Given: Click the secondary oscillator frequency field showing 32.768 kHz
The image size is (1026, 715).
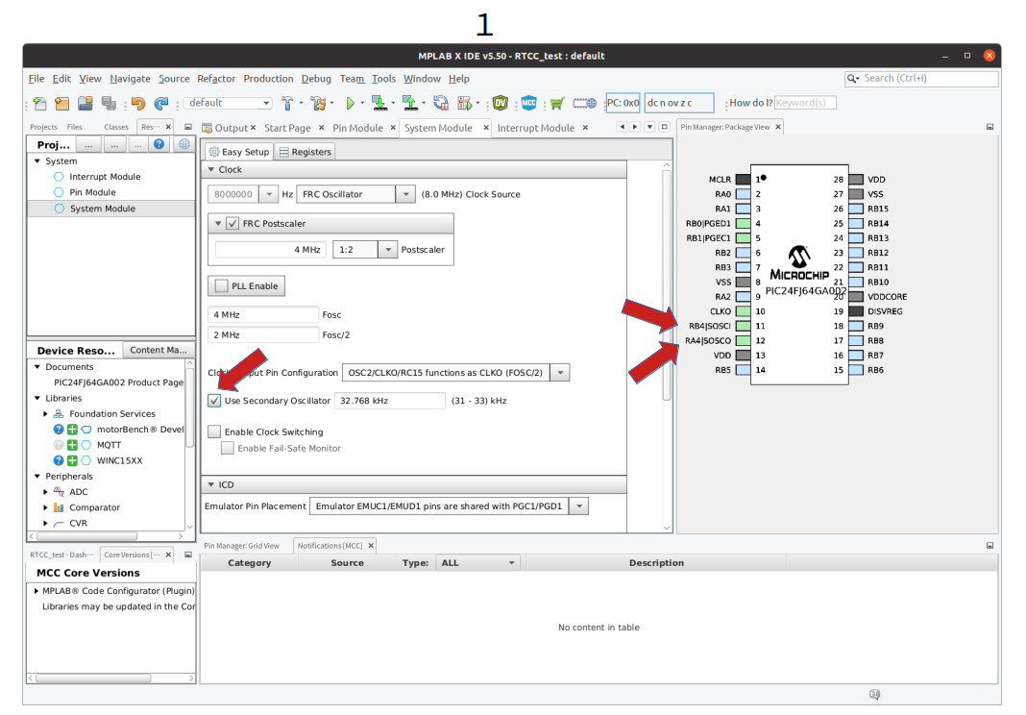Looking at the screenshot, I should (x=389, y=401).
